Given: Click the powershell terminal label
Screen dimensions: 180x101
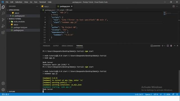Looking at the screenshot, I should click(156, 46).
